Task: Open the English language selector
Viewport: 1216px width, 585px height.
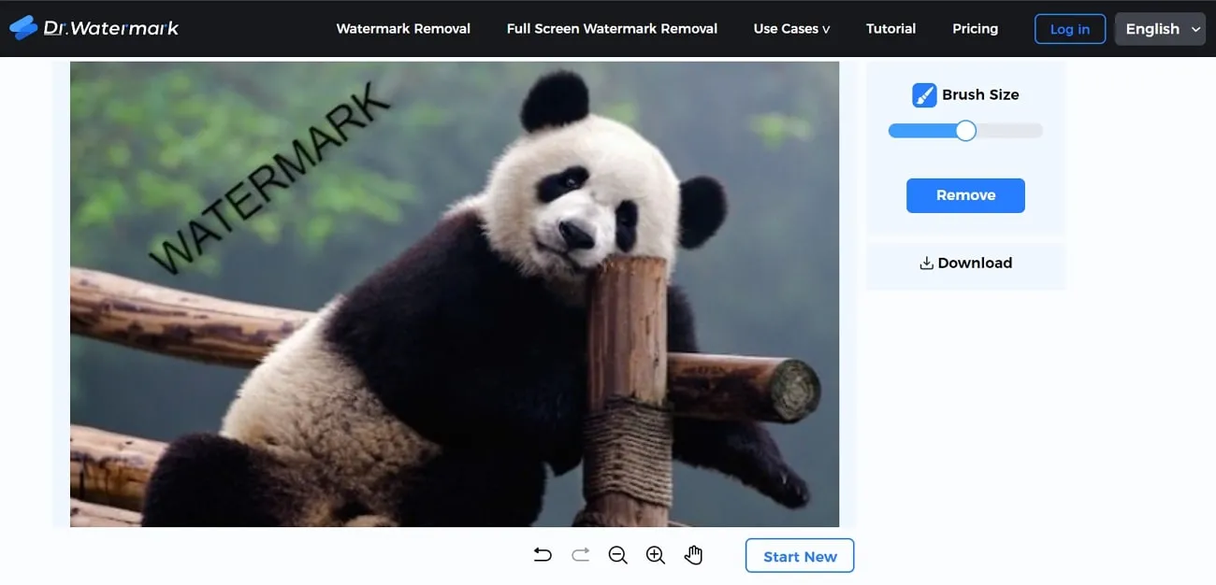Action: 1160,29
